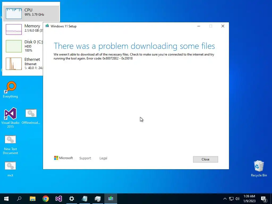Viewport: 272px width, 204px height.
Task: Open the Action Center notifications icon
Action: tap(264, 199)
